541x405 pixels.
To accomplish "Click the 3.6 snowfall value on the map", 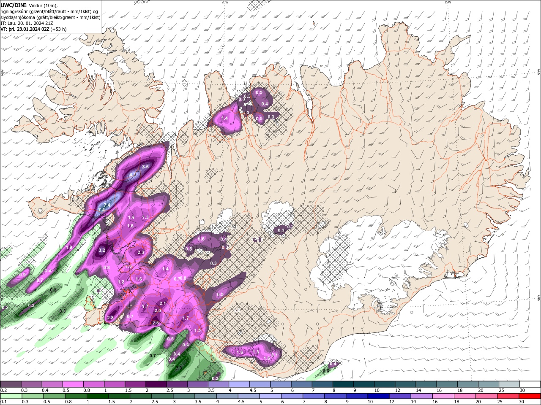I will pos(145,167).
